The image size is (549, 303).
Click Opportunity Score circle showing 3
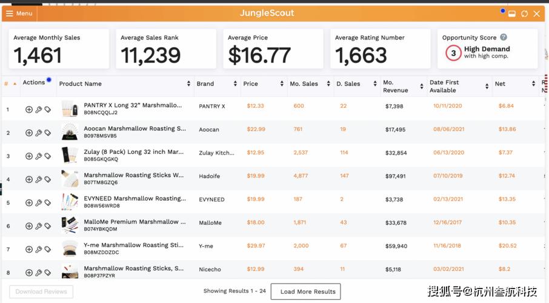(x=453, y=53)
